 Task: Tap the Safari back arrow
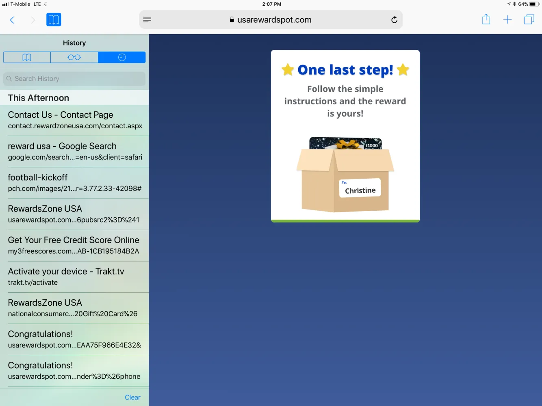tap(12, 20)
